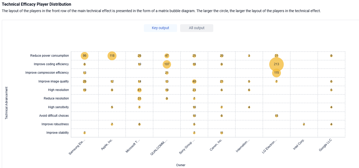The height and width of the screenshot is (168, 359).
Task: Click the "Reduce power consumption" row label
Action: (49, 56)
